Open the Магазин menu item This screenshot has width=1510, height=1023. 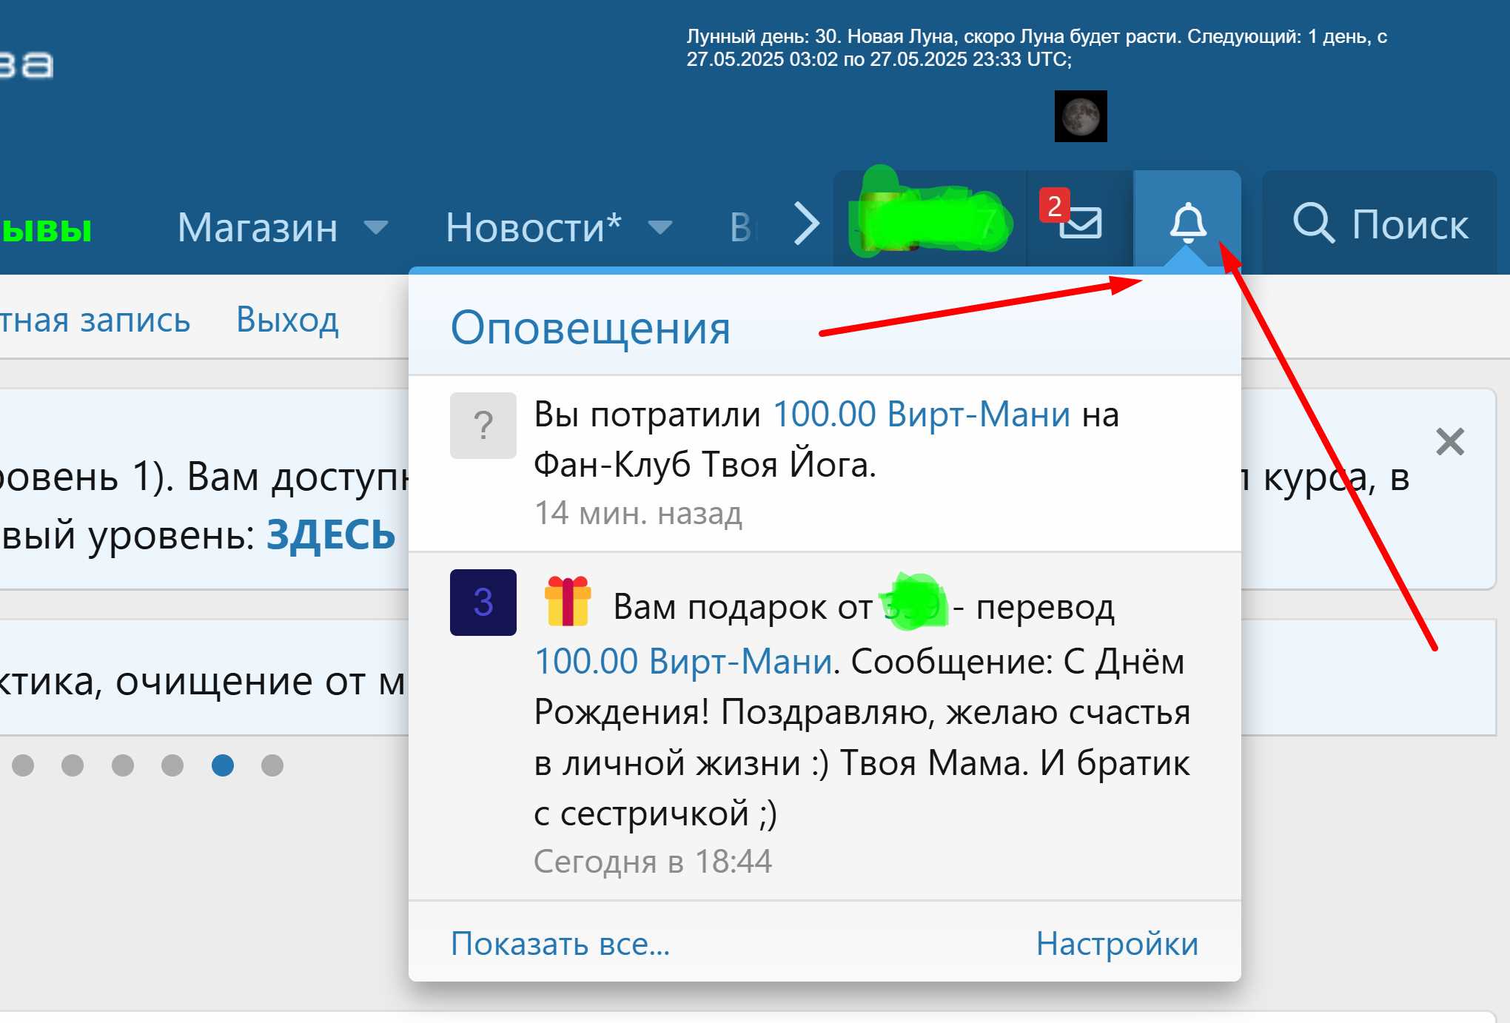[258, 227]
